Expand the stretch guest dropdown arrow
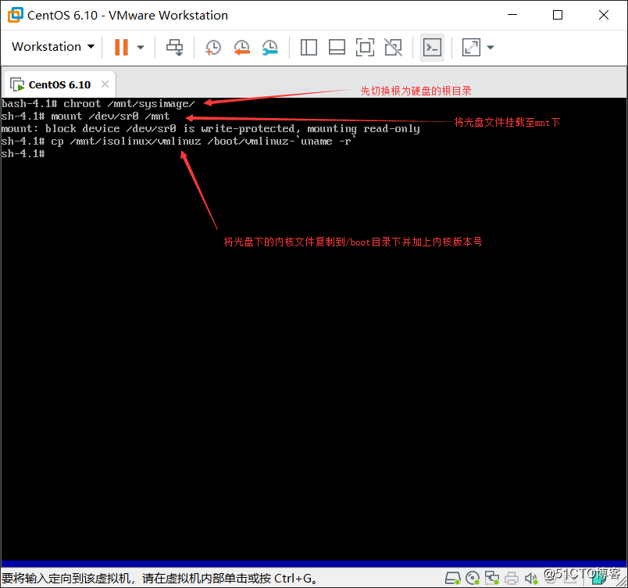This screenshot has width=628, height=588. (491, 47)
